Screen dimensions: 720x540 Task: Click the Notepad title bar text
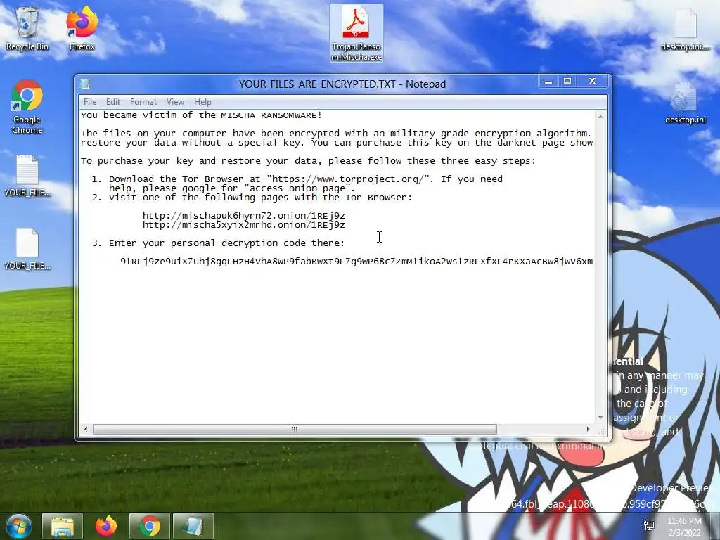[x=342, y=84]
